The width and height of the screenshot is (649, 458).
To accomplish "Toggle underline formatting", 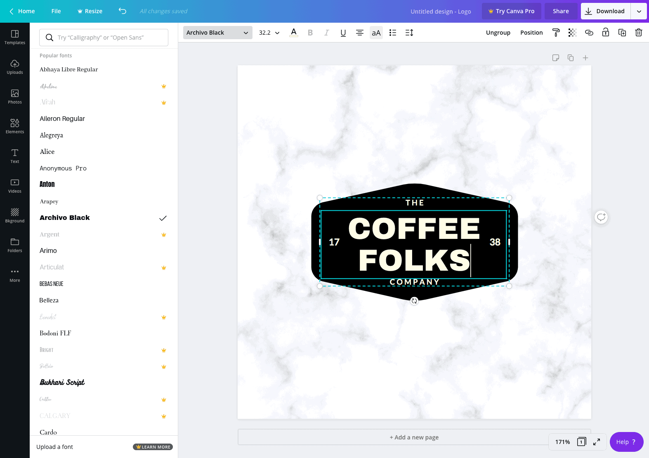I will [x=343, y=33].
